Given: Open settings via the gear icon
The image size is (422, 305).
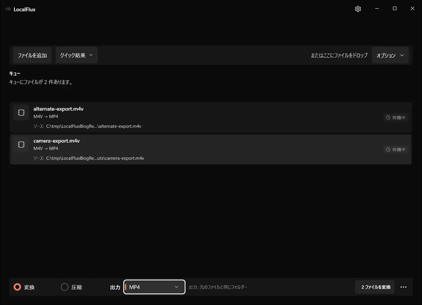Looking at the screenshot, I should point(358,9).
